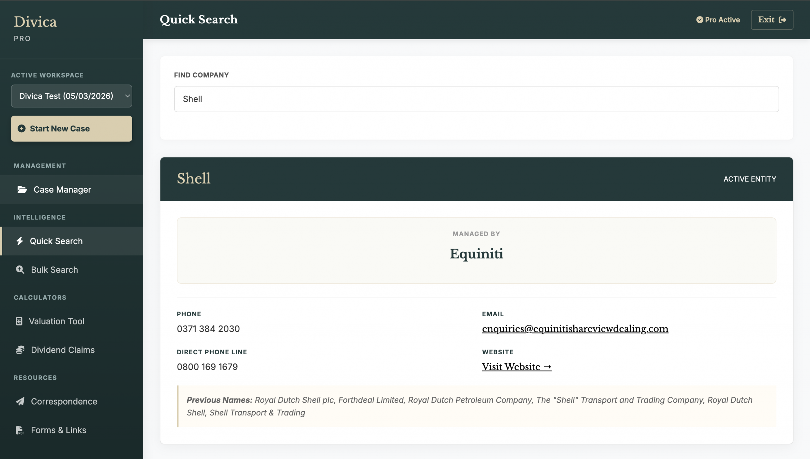Screen dimensions: 810x459
Task: Navigate to Correspondence resources
Action: click(72, 401)
